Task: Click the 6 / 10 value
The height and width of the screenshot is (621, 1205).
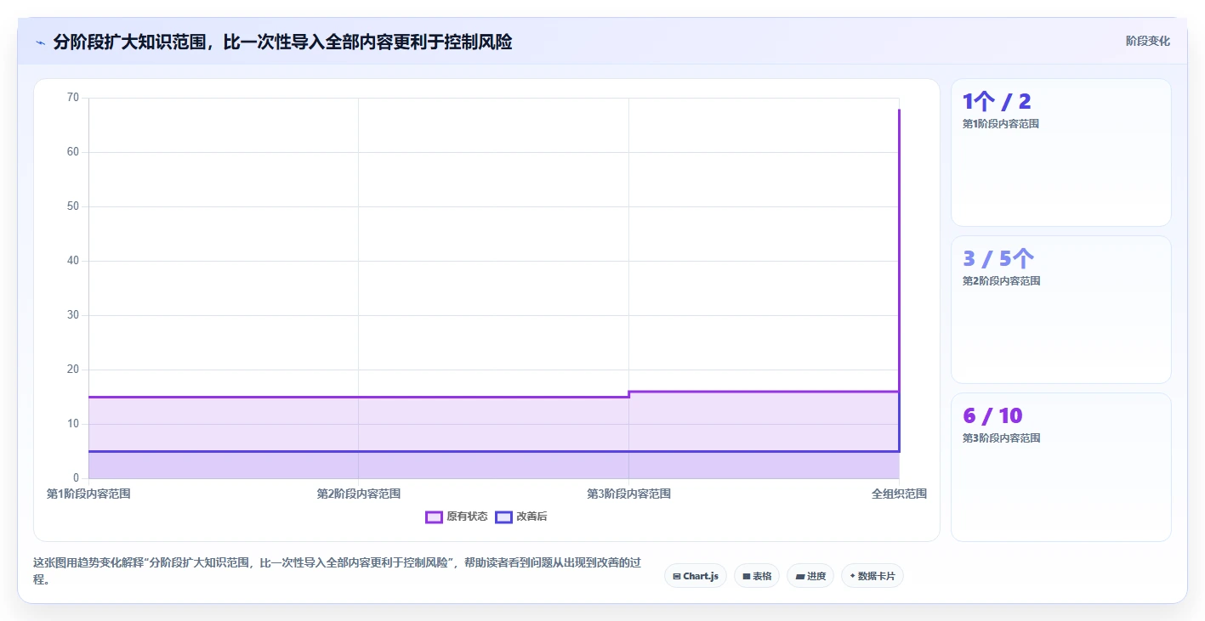Action: [x=992, y=416]
